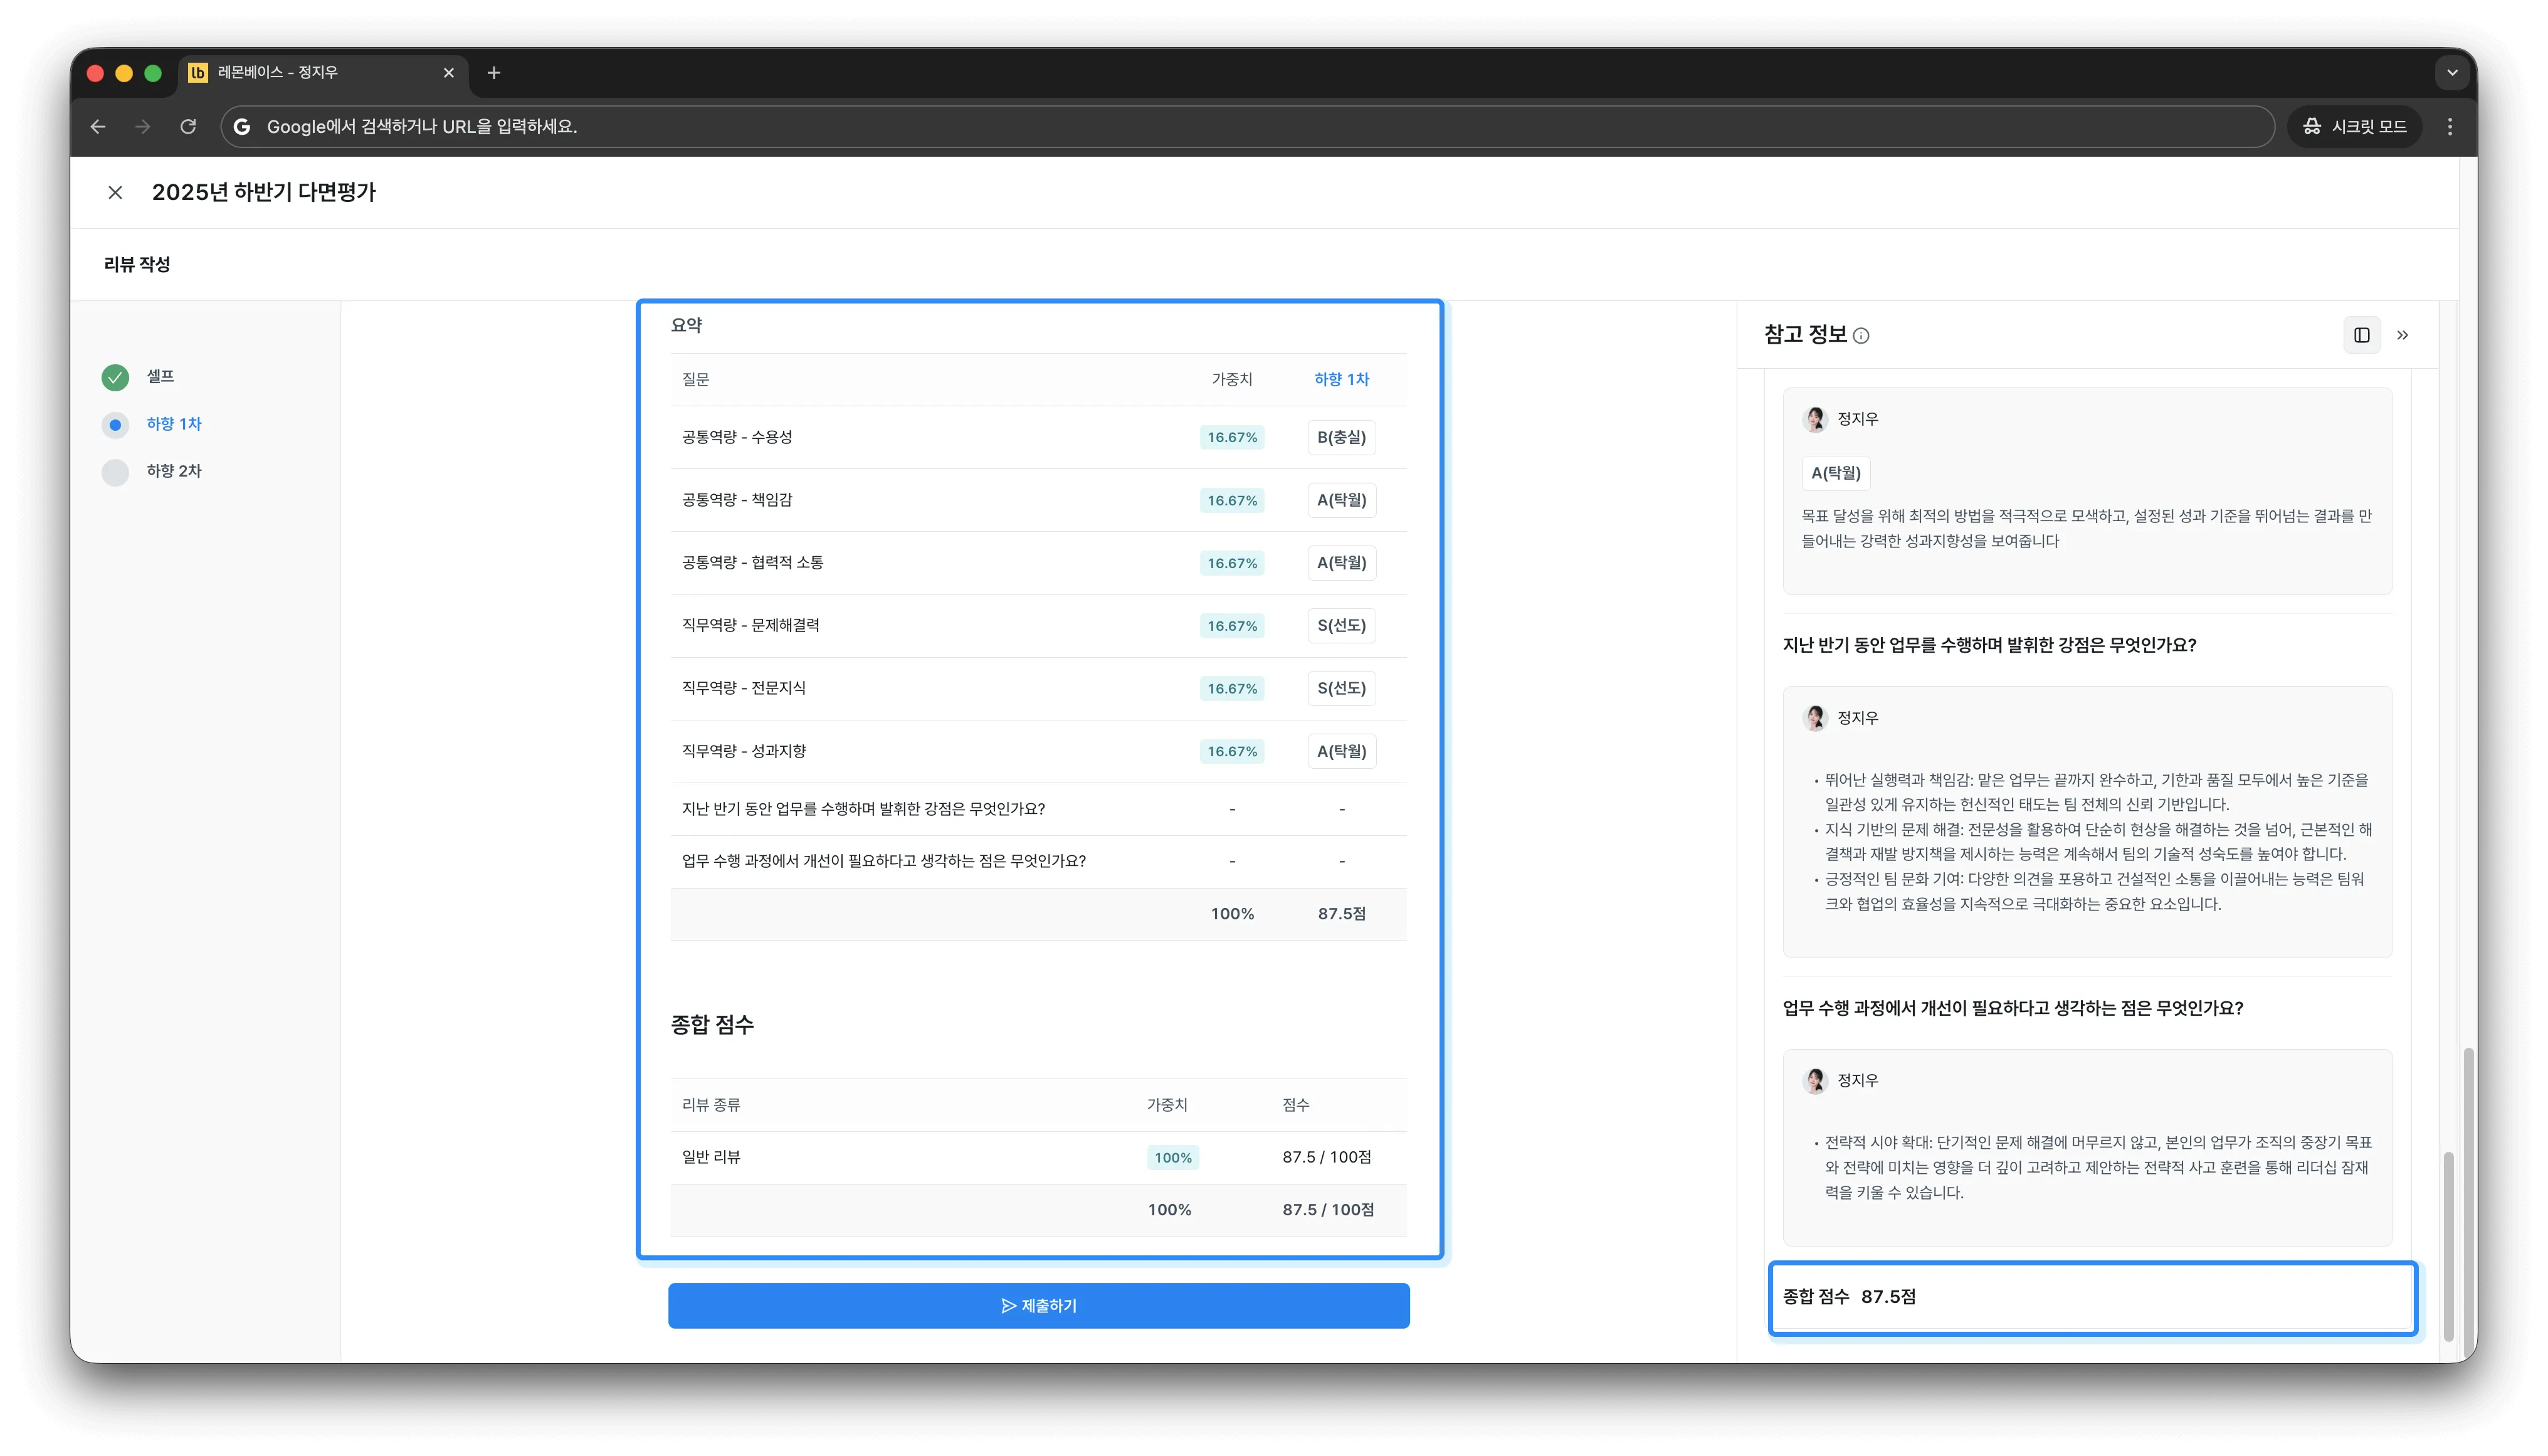The image size is (2548, 1456).
Task: Reload the page with the refresh icon
Action: point(188,126)
